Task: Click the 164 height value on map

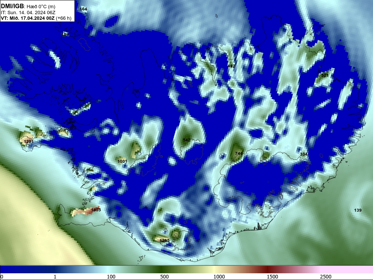Action: pos(84,9)
